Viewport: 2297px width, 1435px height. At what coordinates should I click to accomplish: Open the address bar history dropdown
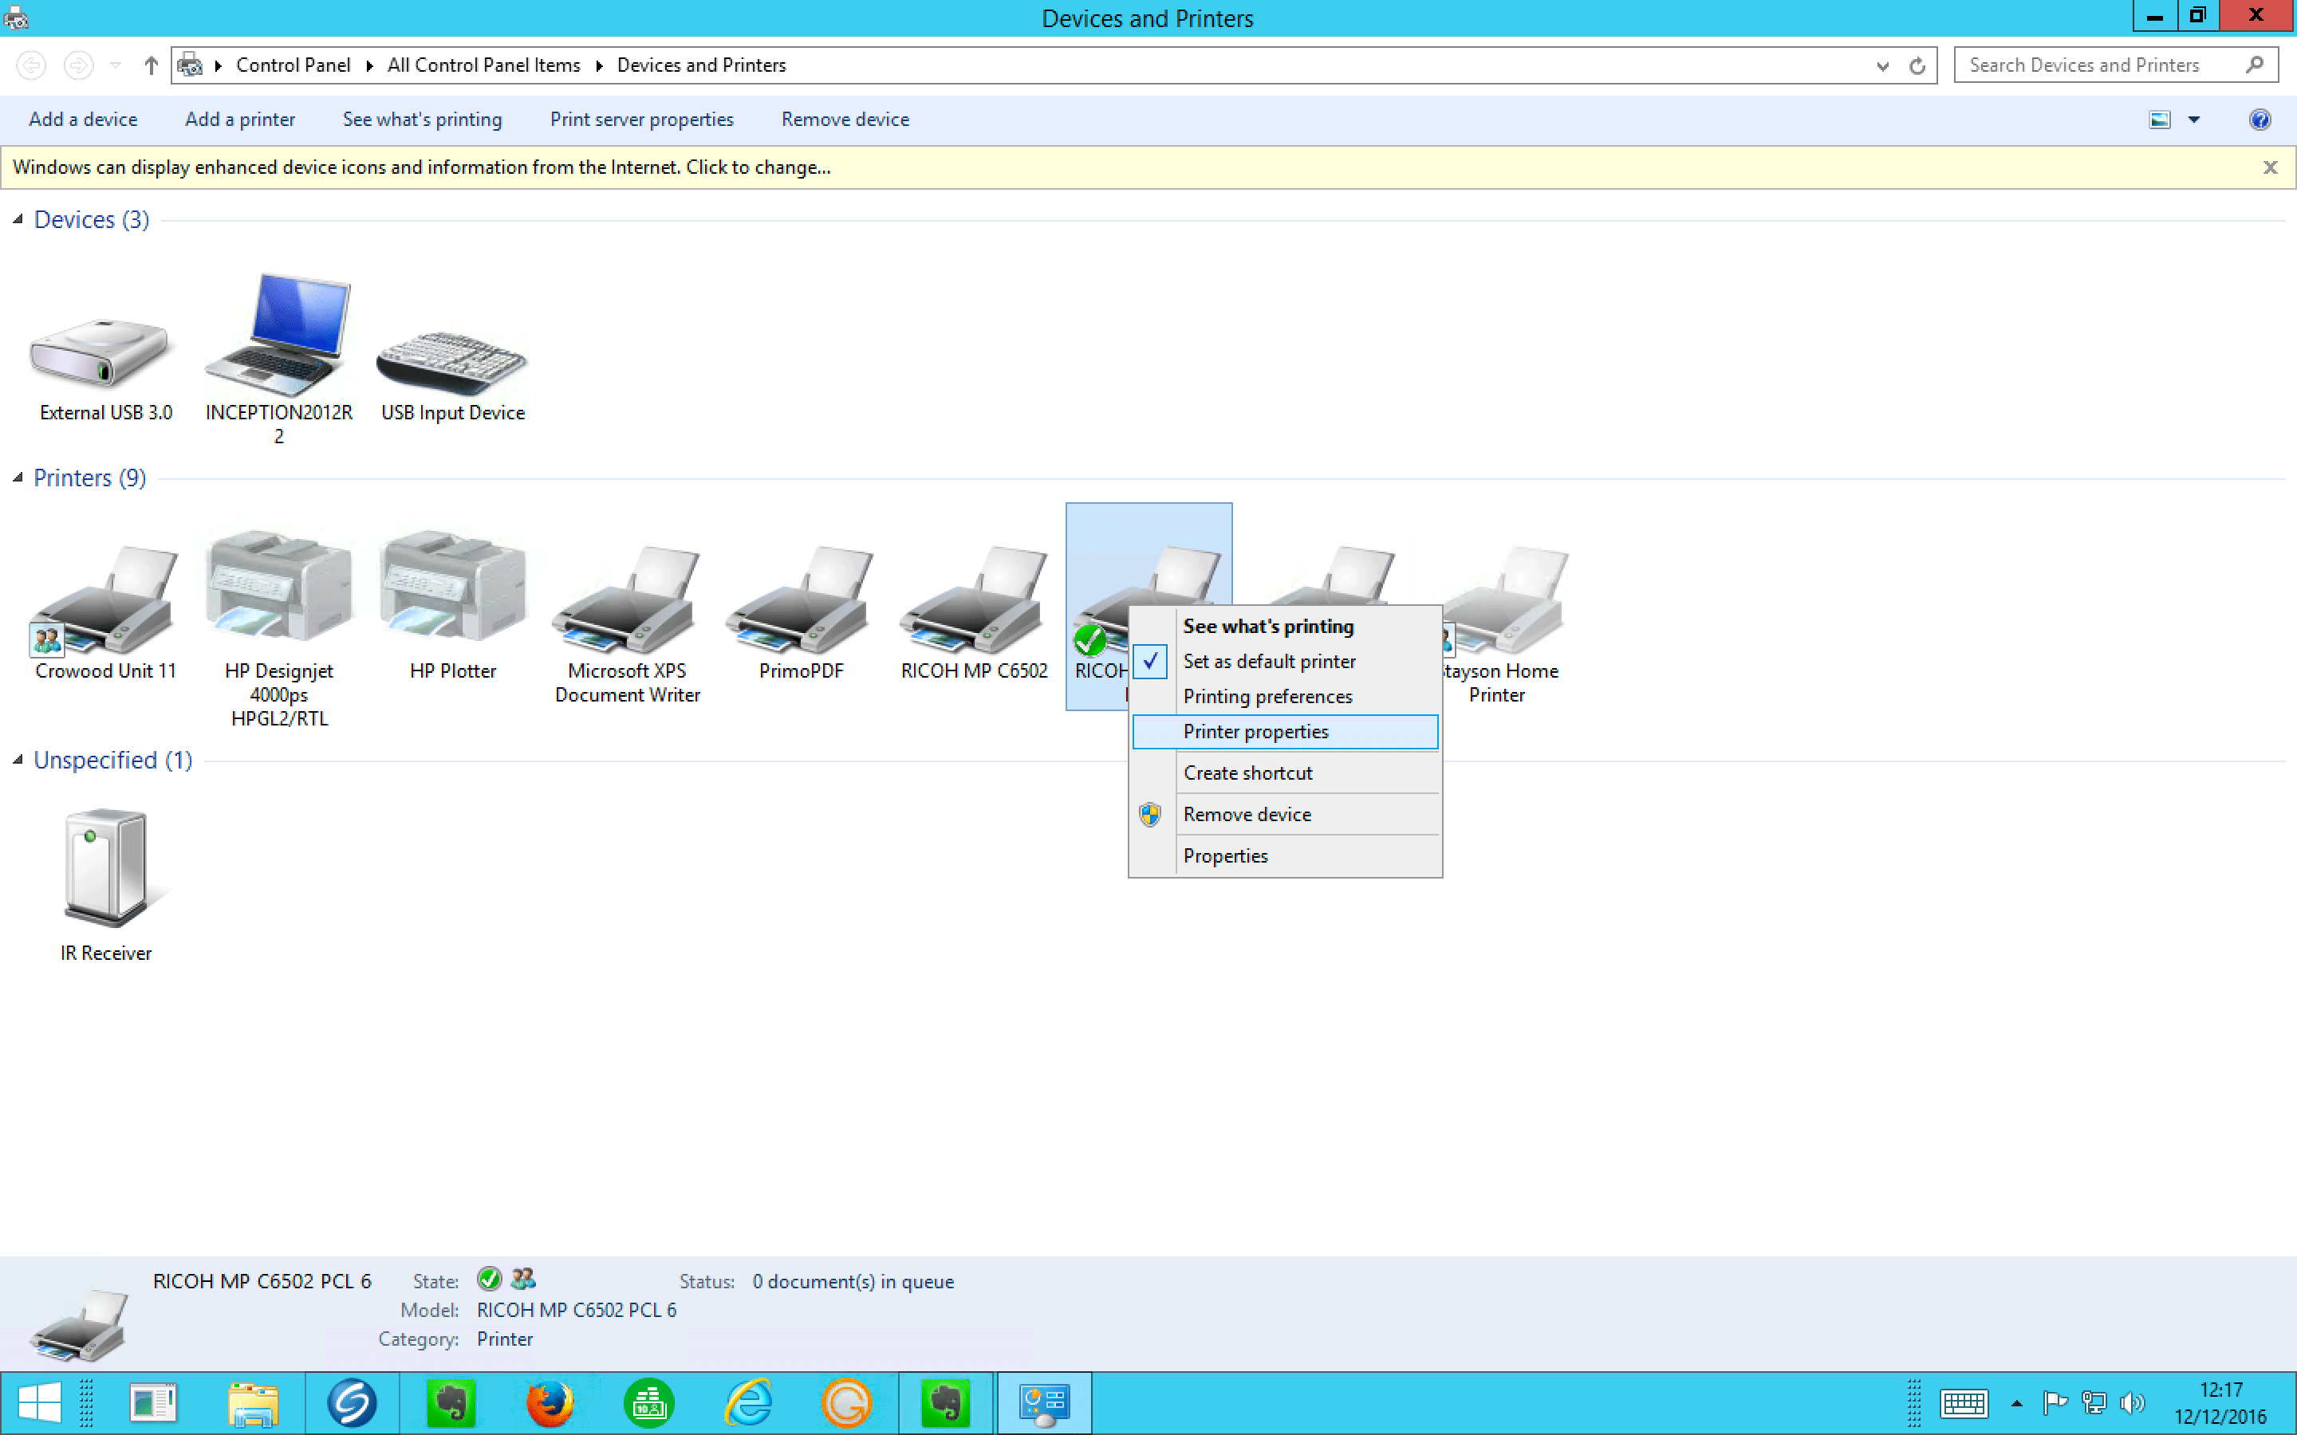pos(1882,65)
